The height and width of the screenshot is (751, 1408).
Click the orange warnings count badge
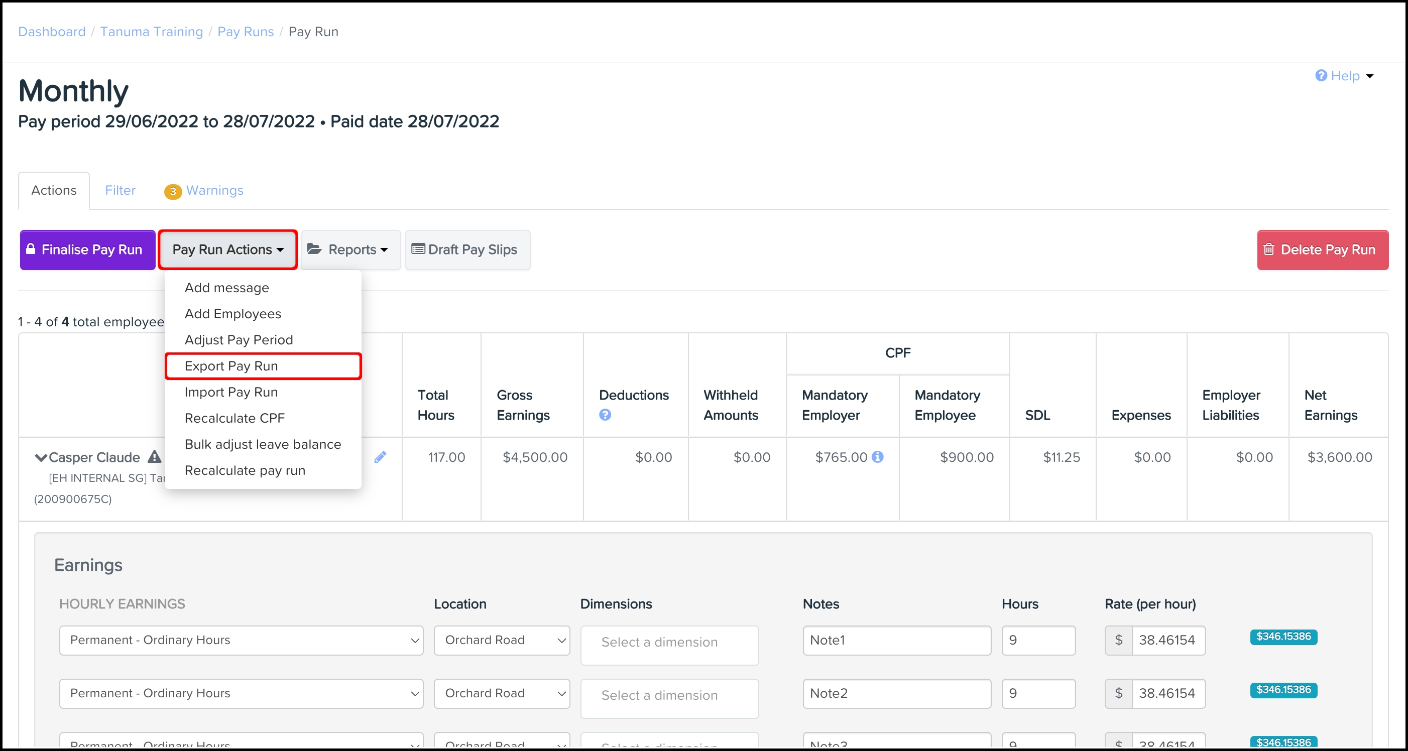point(173,191)
